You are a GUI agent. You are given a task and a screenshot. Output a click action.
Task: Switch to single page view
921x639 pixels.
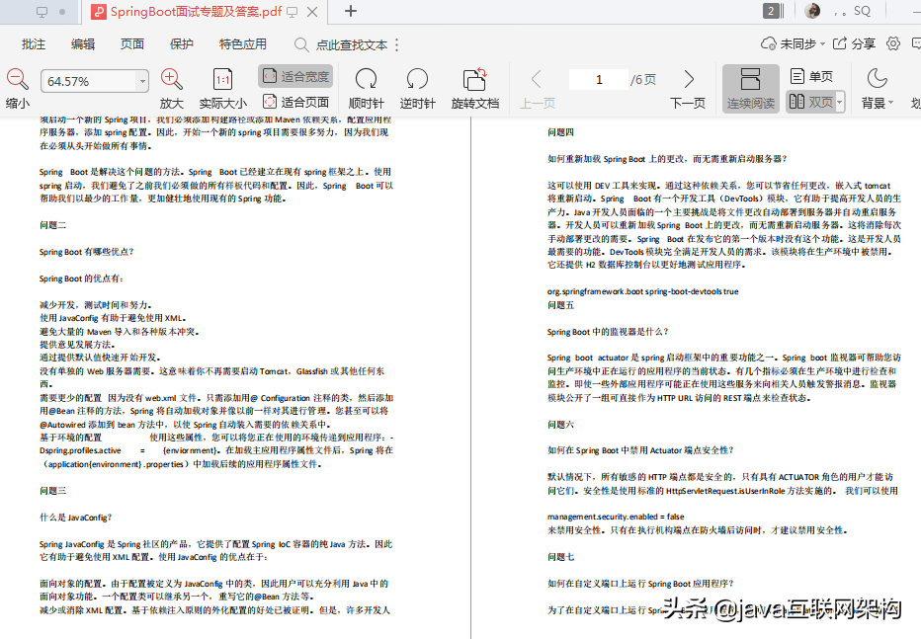click(811, 76)
